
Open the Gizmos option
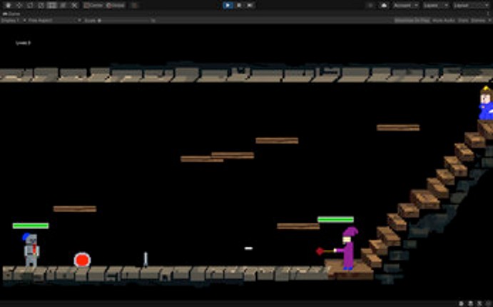(478, 21)
